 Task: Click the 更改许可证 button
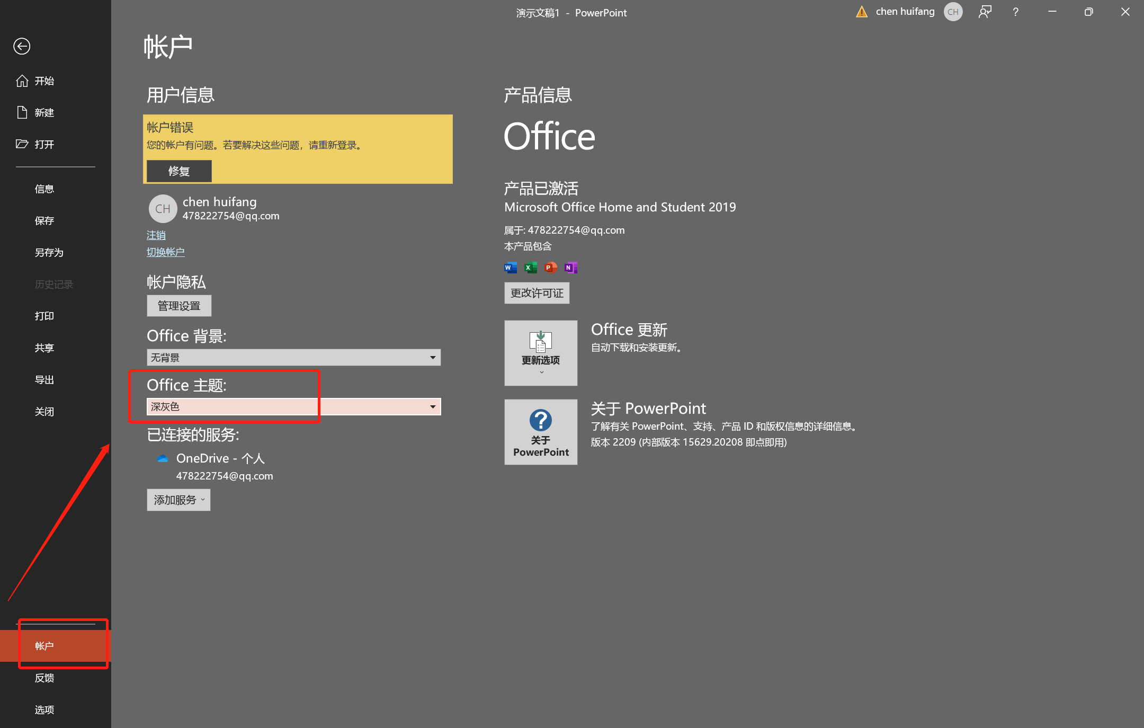pos(537,293)
